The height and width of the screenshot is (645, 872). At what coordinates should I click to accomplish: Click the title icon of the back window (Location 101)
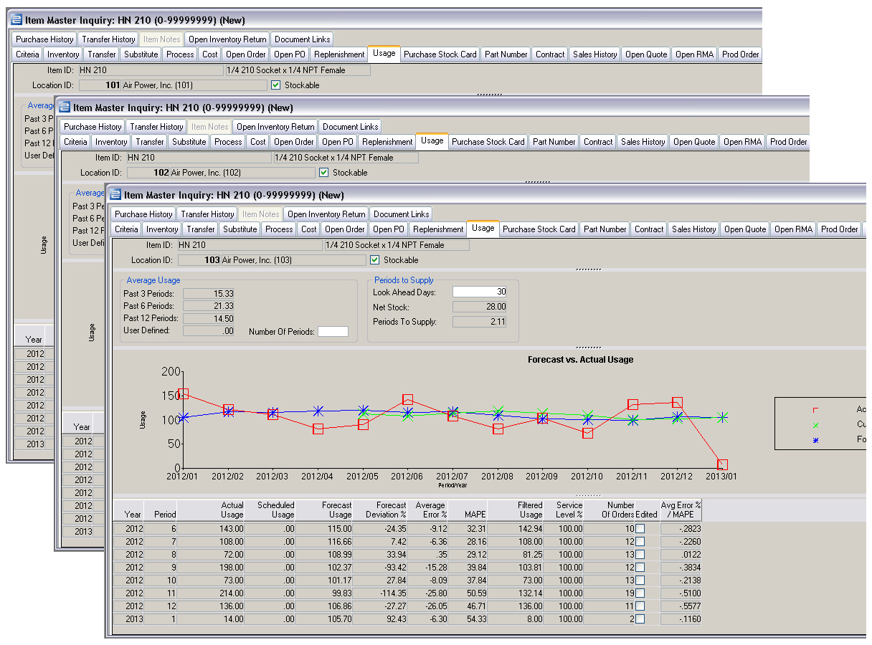[x=17, y=19]
